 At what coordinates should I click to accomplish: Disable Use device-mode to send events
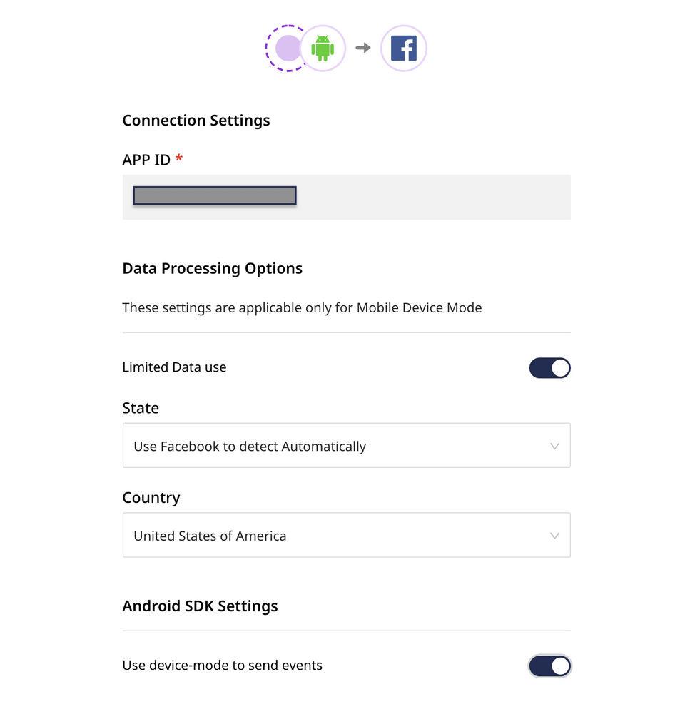549,666
